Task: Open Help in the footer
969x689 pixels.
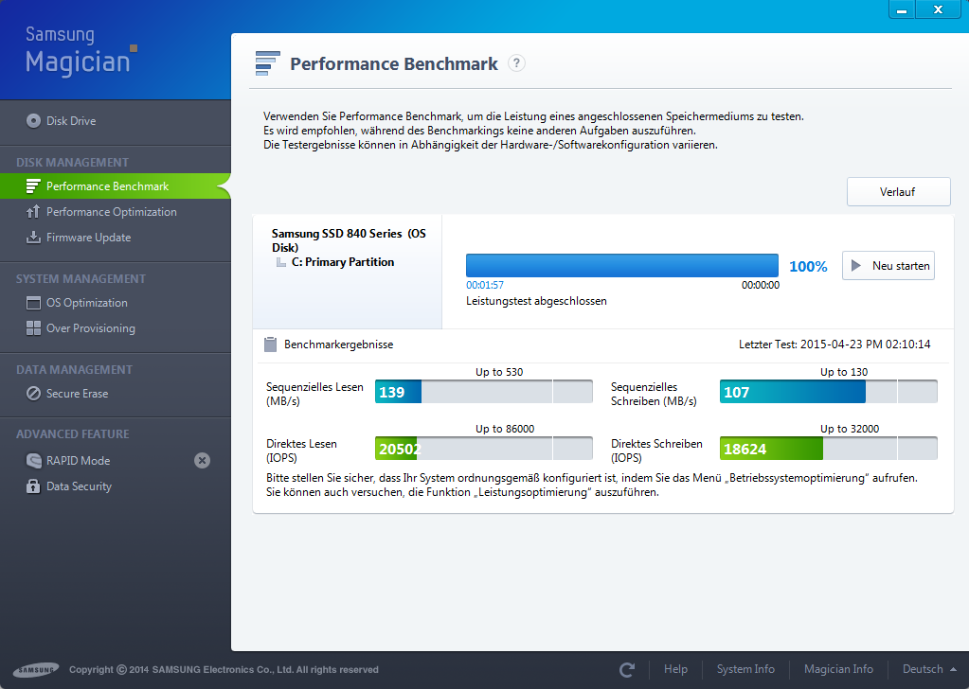Action: click(x=675, y=669)
